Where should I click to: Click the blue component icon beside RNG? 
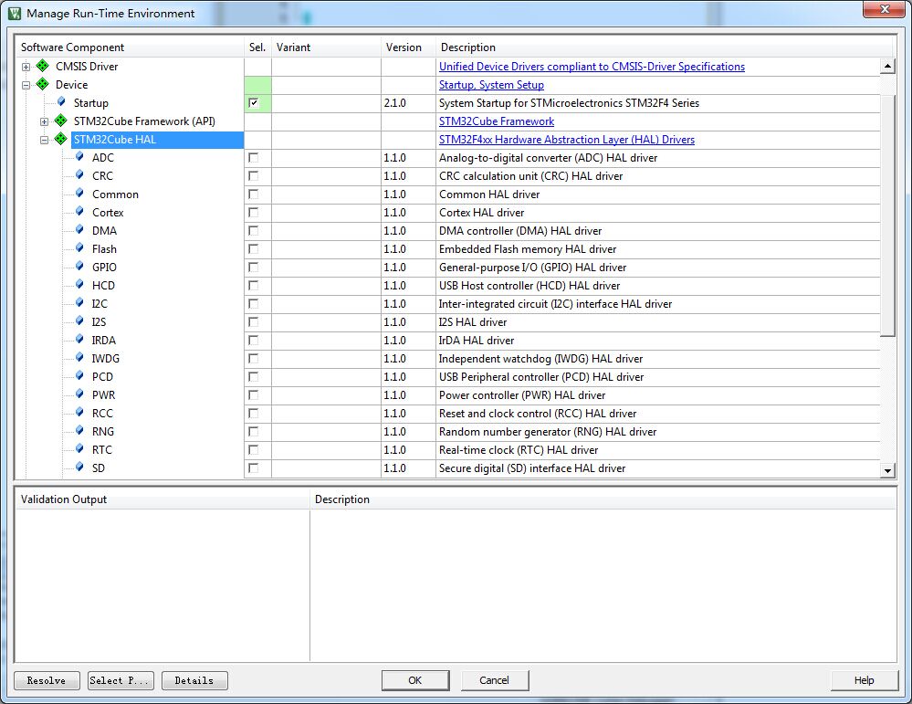(x=79, y=431)
